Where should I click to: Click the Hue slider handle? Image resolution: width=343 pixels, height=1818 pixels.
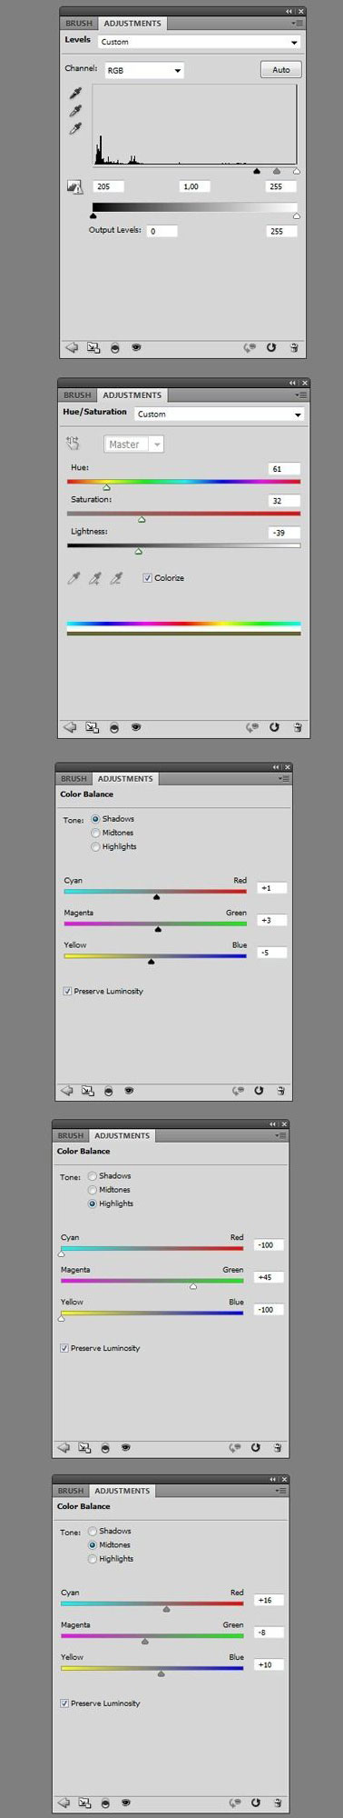106,488
